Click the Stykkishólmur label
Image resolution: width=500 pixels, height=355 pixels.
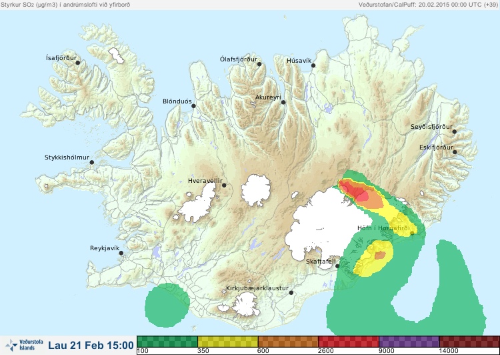pos(67,157)
